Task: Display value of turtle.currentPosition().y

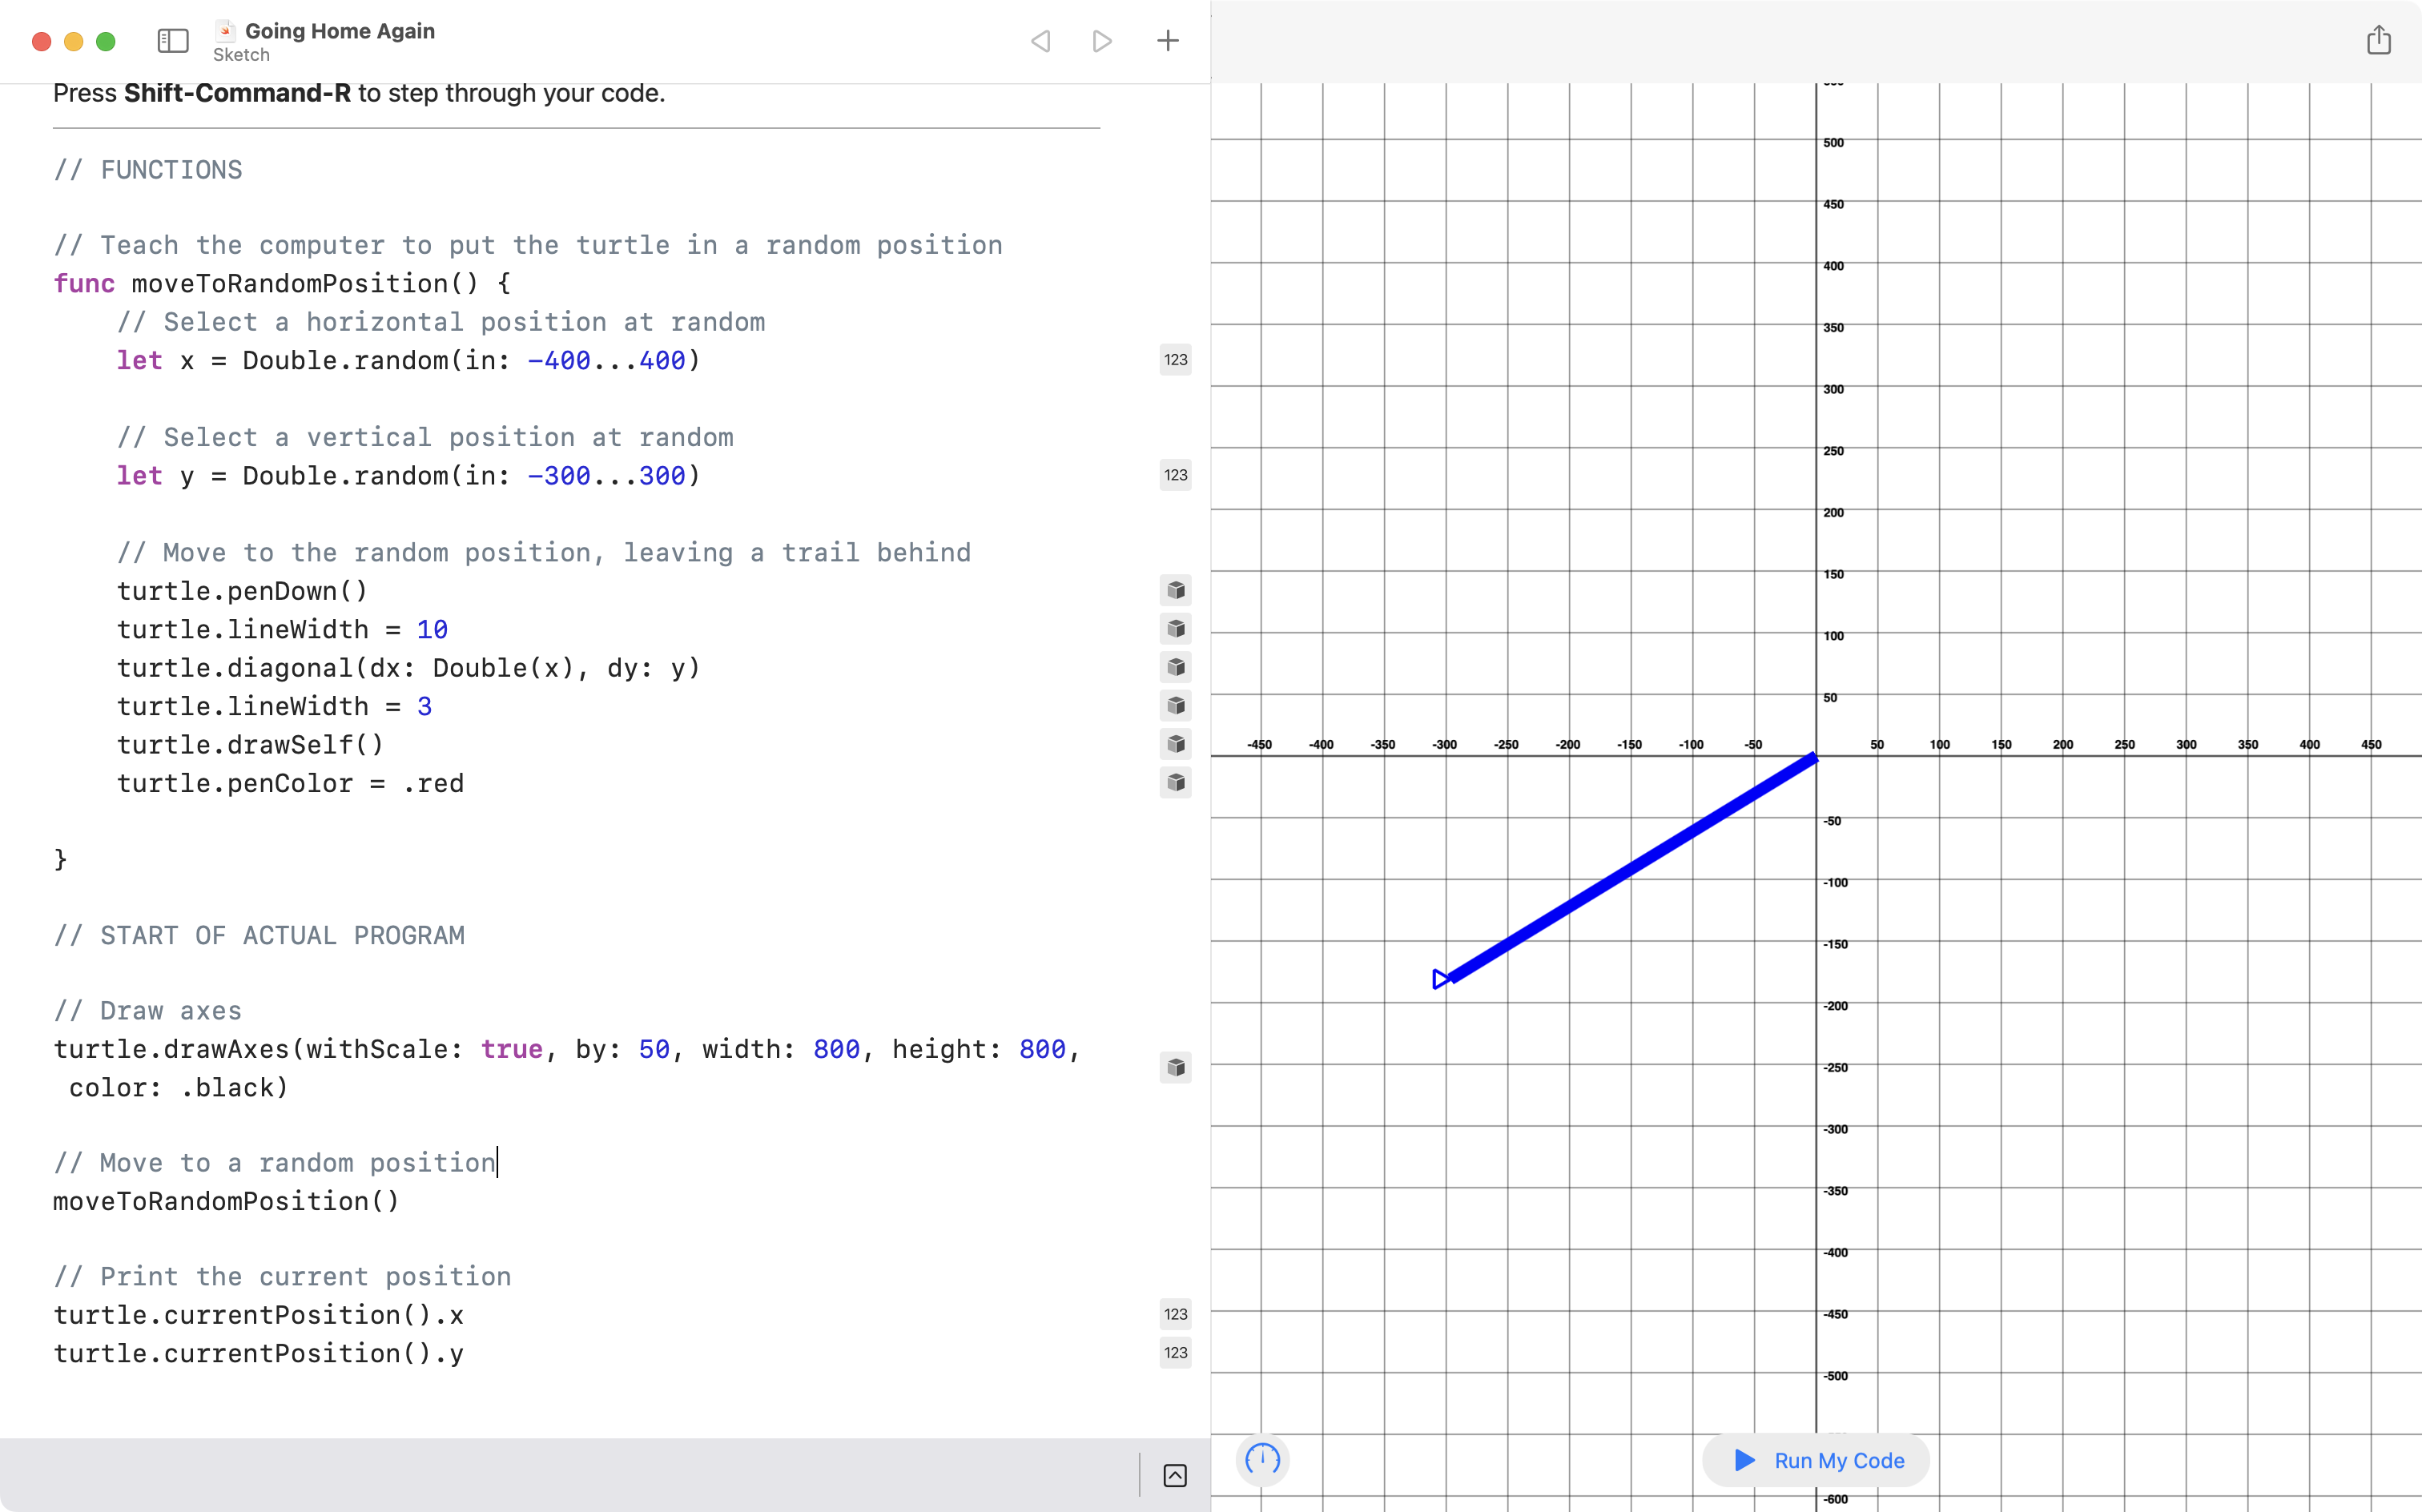Action: click(x=1175, y=1353)
